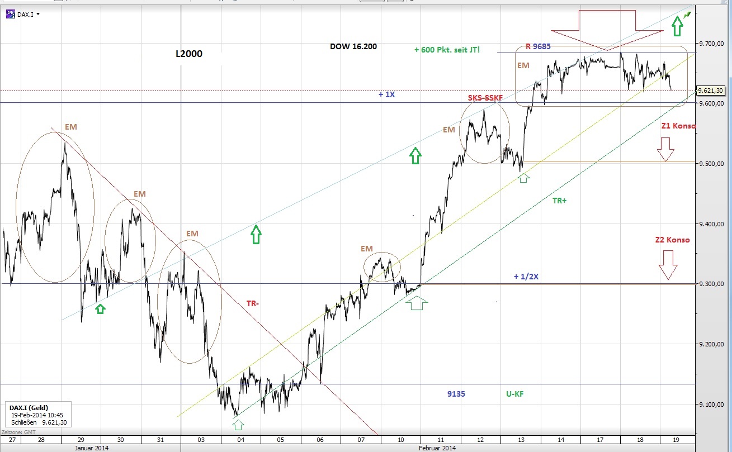732x452 pixels.
Task: Click the Februar 2014 axis segment
Action: (x=436, y=448)
